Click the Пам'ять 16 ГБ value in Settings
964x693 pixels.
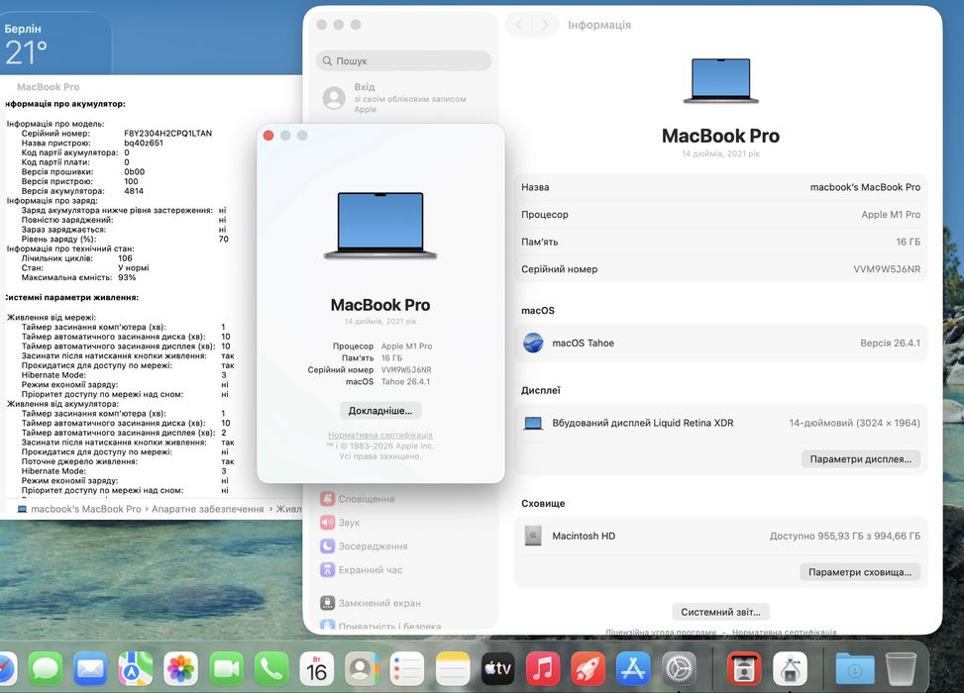pyautogui.click(x=909, y=242)
